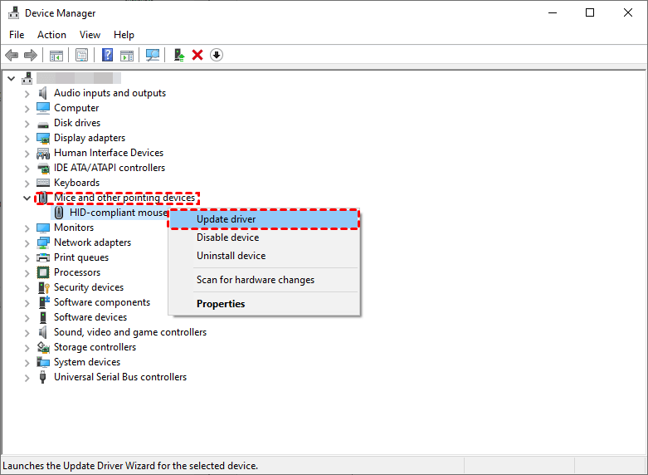Screen dimensions: 648x475
Task: Expand Sound, video and game controllers
Action: [x=27, y=333]
